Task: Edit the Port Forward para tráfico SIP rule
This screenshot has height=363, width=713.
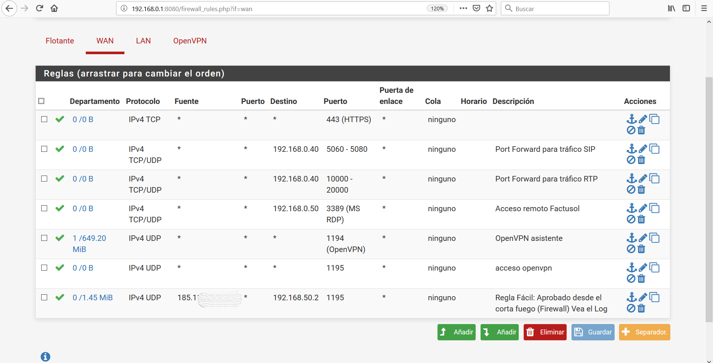Action: point(643,149)
